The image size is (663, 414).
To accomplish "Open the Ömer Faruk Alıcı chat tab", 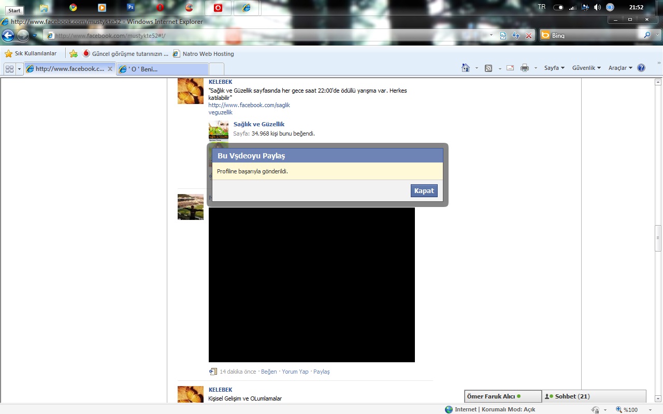I will (503, 396).
